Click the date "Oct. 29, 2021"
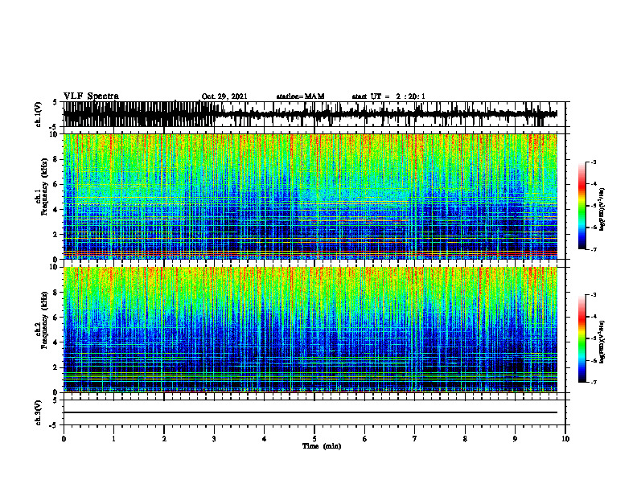Screen dimensions: 637x492 pyautogui.click(x=224, y=96)
